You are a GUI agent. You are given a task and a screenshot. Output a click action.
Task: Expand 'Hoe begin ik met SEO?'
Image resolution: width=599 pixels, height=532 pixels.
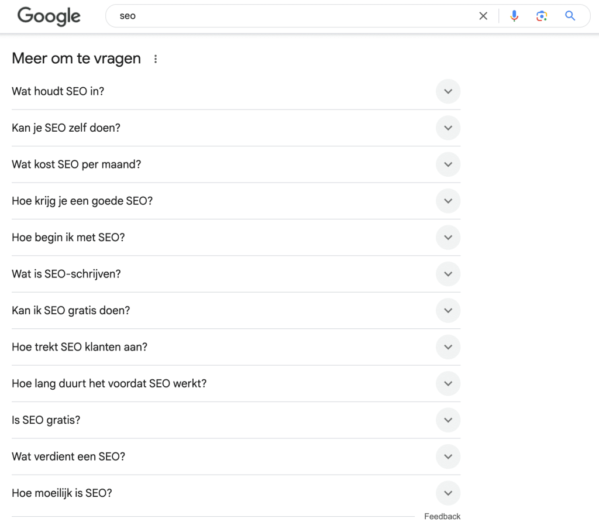point(447,238)
